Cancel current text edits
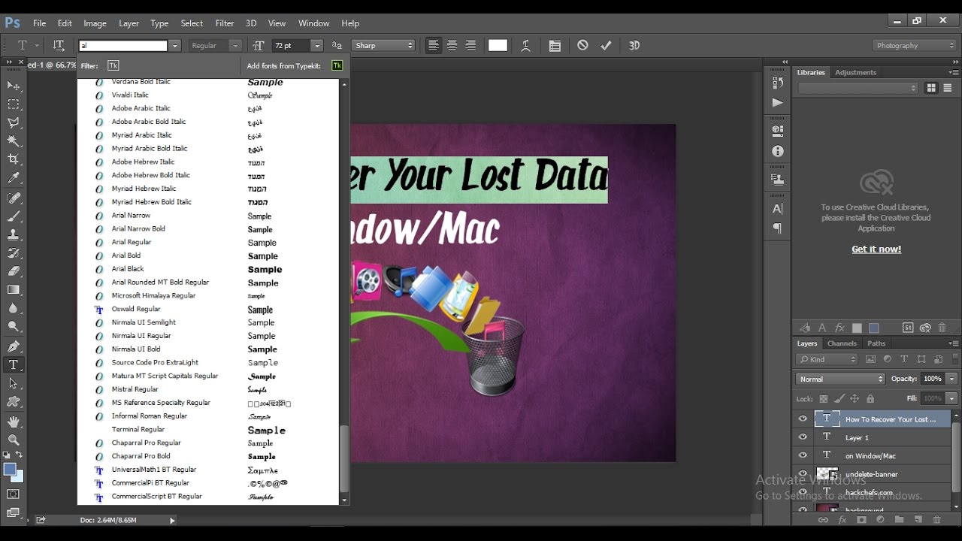Image resolution: width=962 pixels, height=541 pixels. coord(582,46)
